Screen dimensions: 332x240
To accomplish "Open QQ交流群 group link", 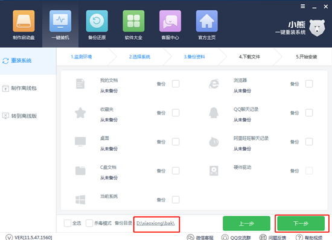I will (x=236, y=238).
